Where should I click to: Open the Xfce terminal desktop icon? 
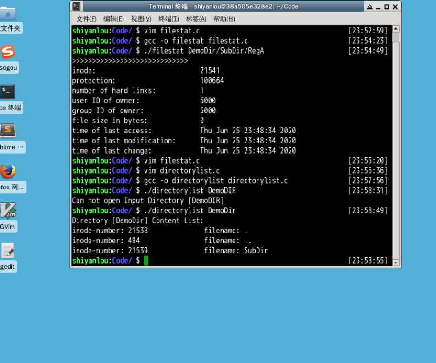8,92
